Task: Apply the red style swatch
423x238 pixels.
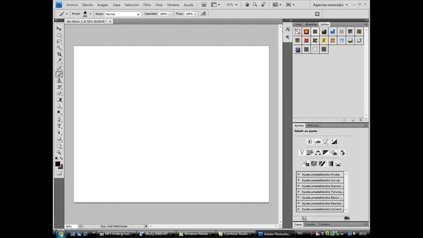Action: (306, 40)
